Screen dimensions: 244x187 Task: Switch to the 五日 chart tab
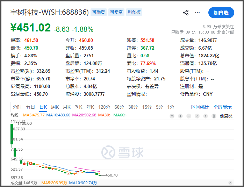30,107
